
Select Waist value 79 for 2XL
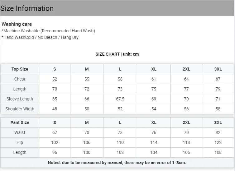coord(186,132)
